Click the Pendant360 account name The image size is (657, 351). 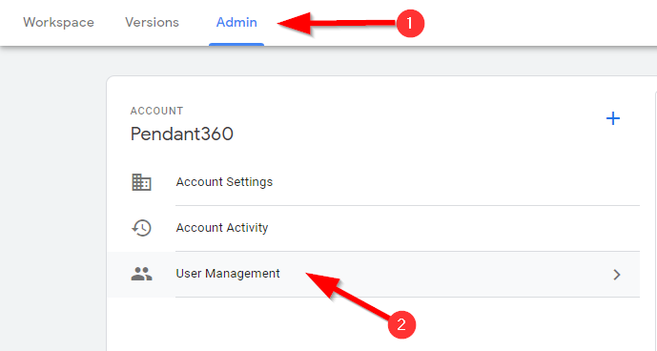click(x=182, y=134)
